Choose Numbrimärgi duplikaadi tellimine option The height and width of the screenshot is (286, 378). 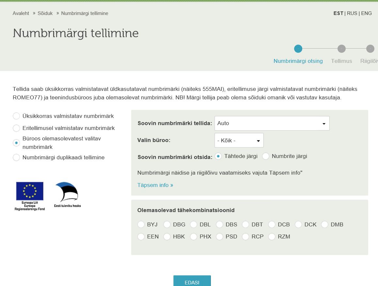click(x=16, y=157)
